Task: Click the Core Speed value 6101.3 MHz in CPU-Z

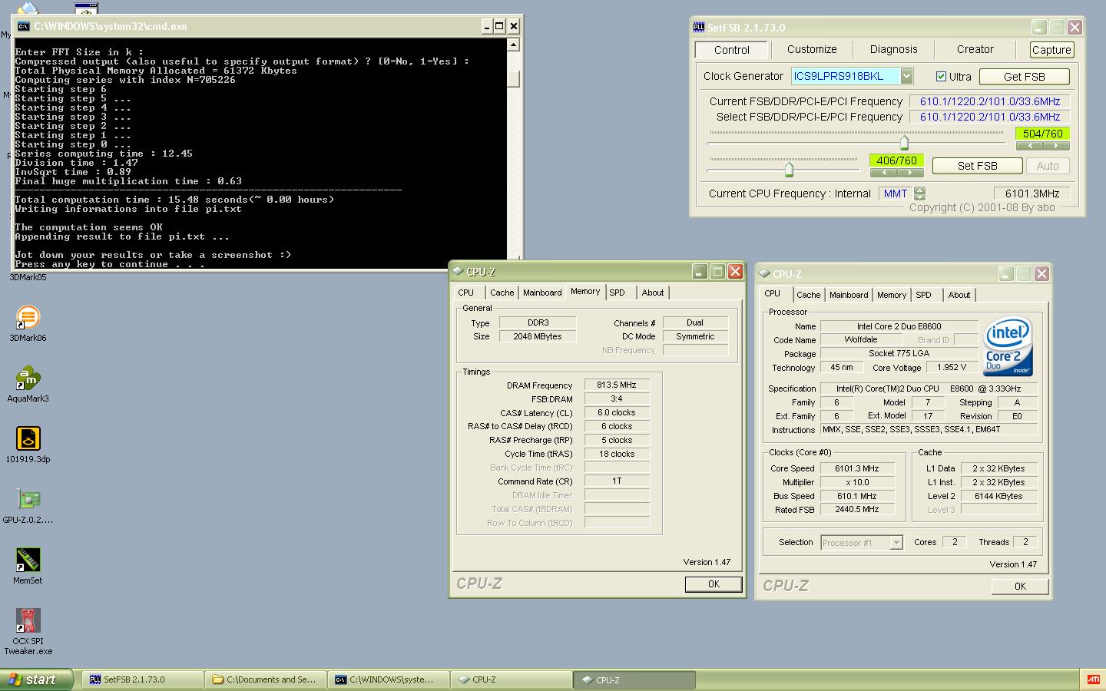Action: coord(857,468)
